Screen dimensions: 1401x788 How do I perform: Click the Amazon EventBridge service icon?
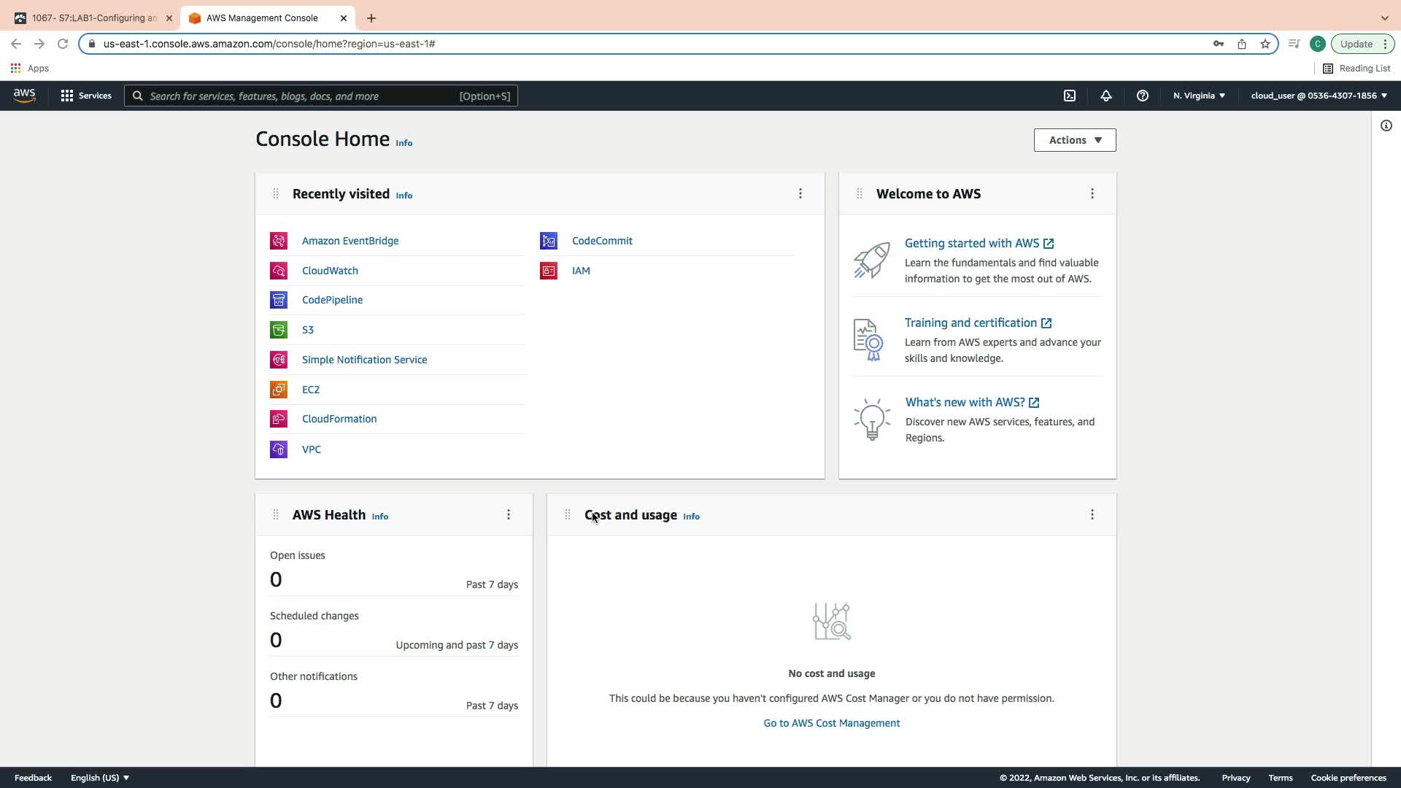tap(279, 241)
